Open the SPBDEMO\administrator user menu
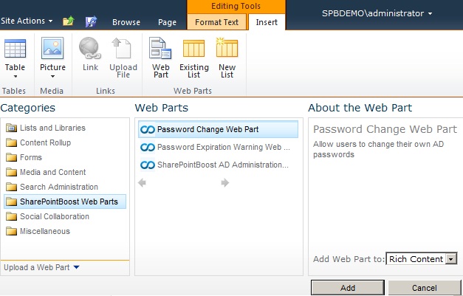 377,13
